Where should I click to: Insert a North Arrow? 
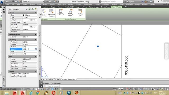click(x=70, y=12)
